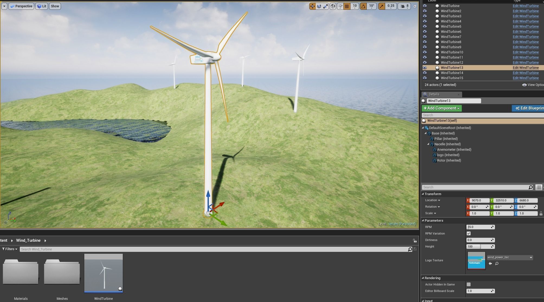Image resolution: width=544 pixels, height=302 pixels.
Task: Click the components search field
Action: [x=483, y=115]
